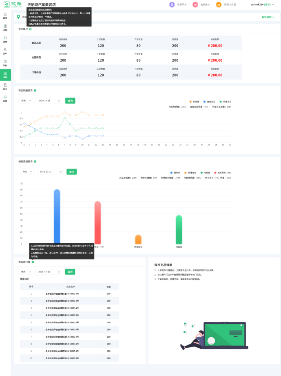Click date field in 商品销量趋势 section
The width and height of the screenshot is (281, 376).
49,100
